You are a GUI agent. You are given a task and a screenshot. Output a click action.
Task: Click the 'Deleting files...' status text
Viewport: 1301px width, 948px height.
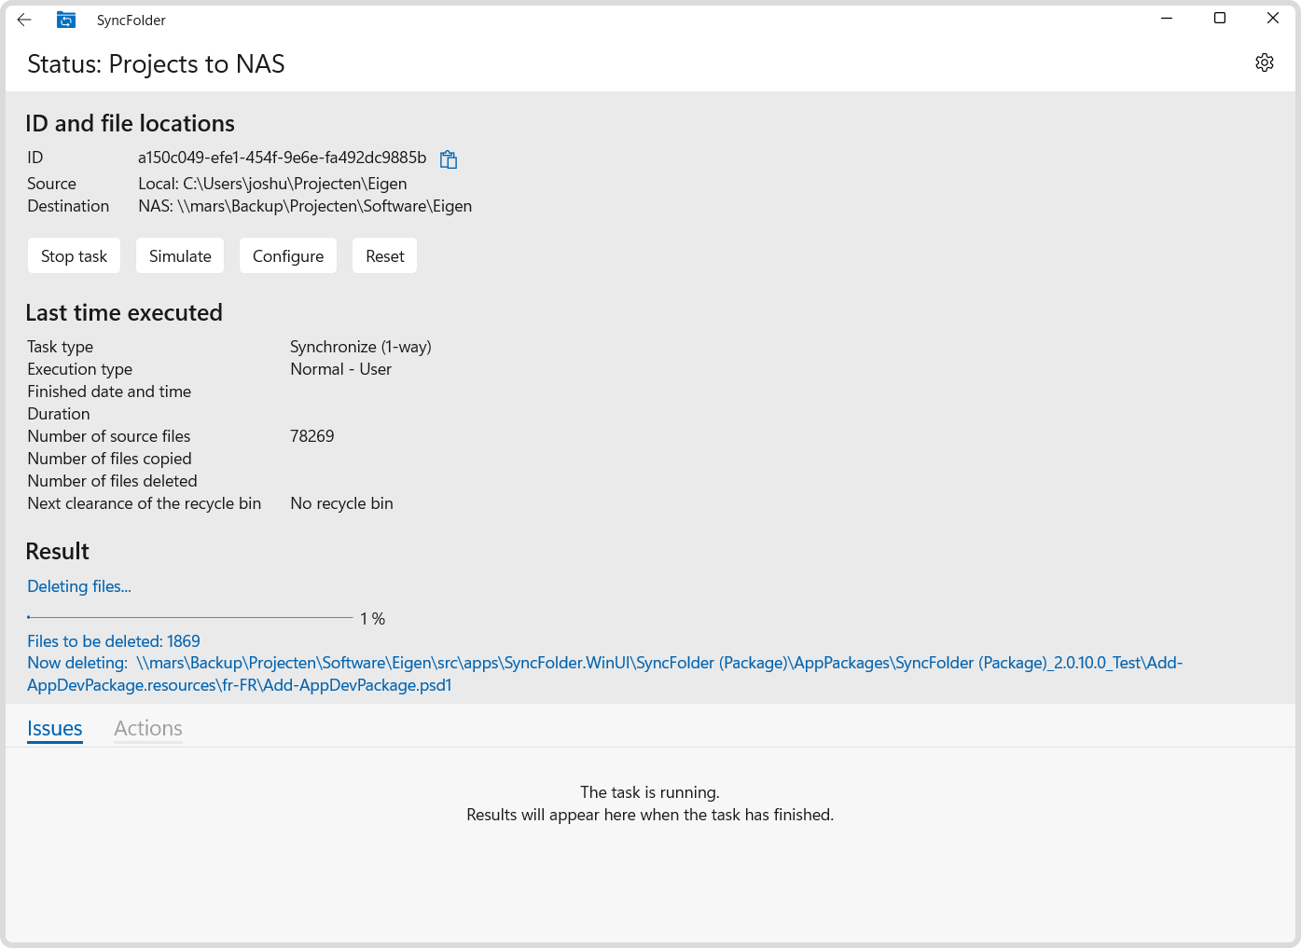click(x=79, y=586)
